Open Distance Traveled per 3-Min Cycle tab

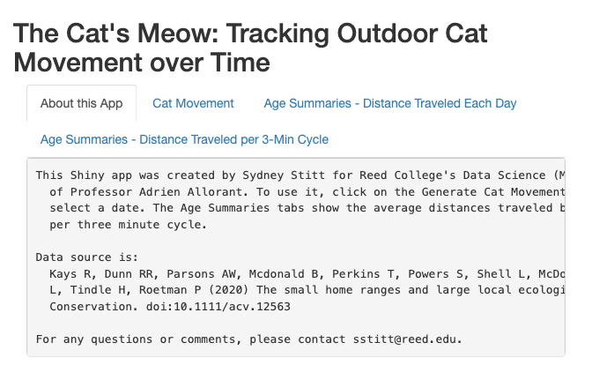tap(184, 139)
